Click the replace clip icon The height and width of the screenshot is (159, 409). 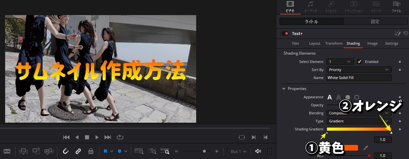coord(49,151)
